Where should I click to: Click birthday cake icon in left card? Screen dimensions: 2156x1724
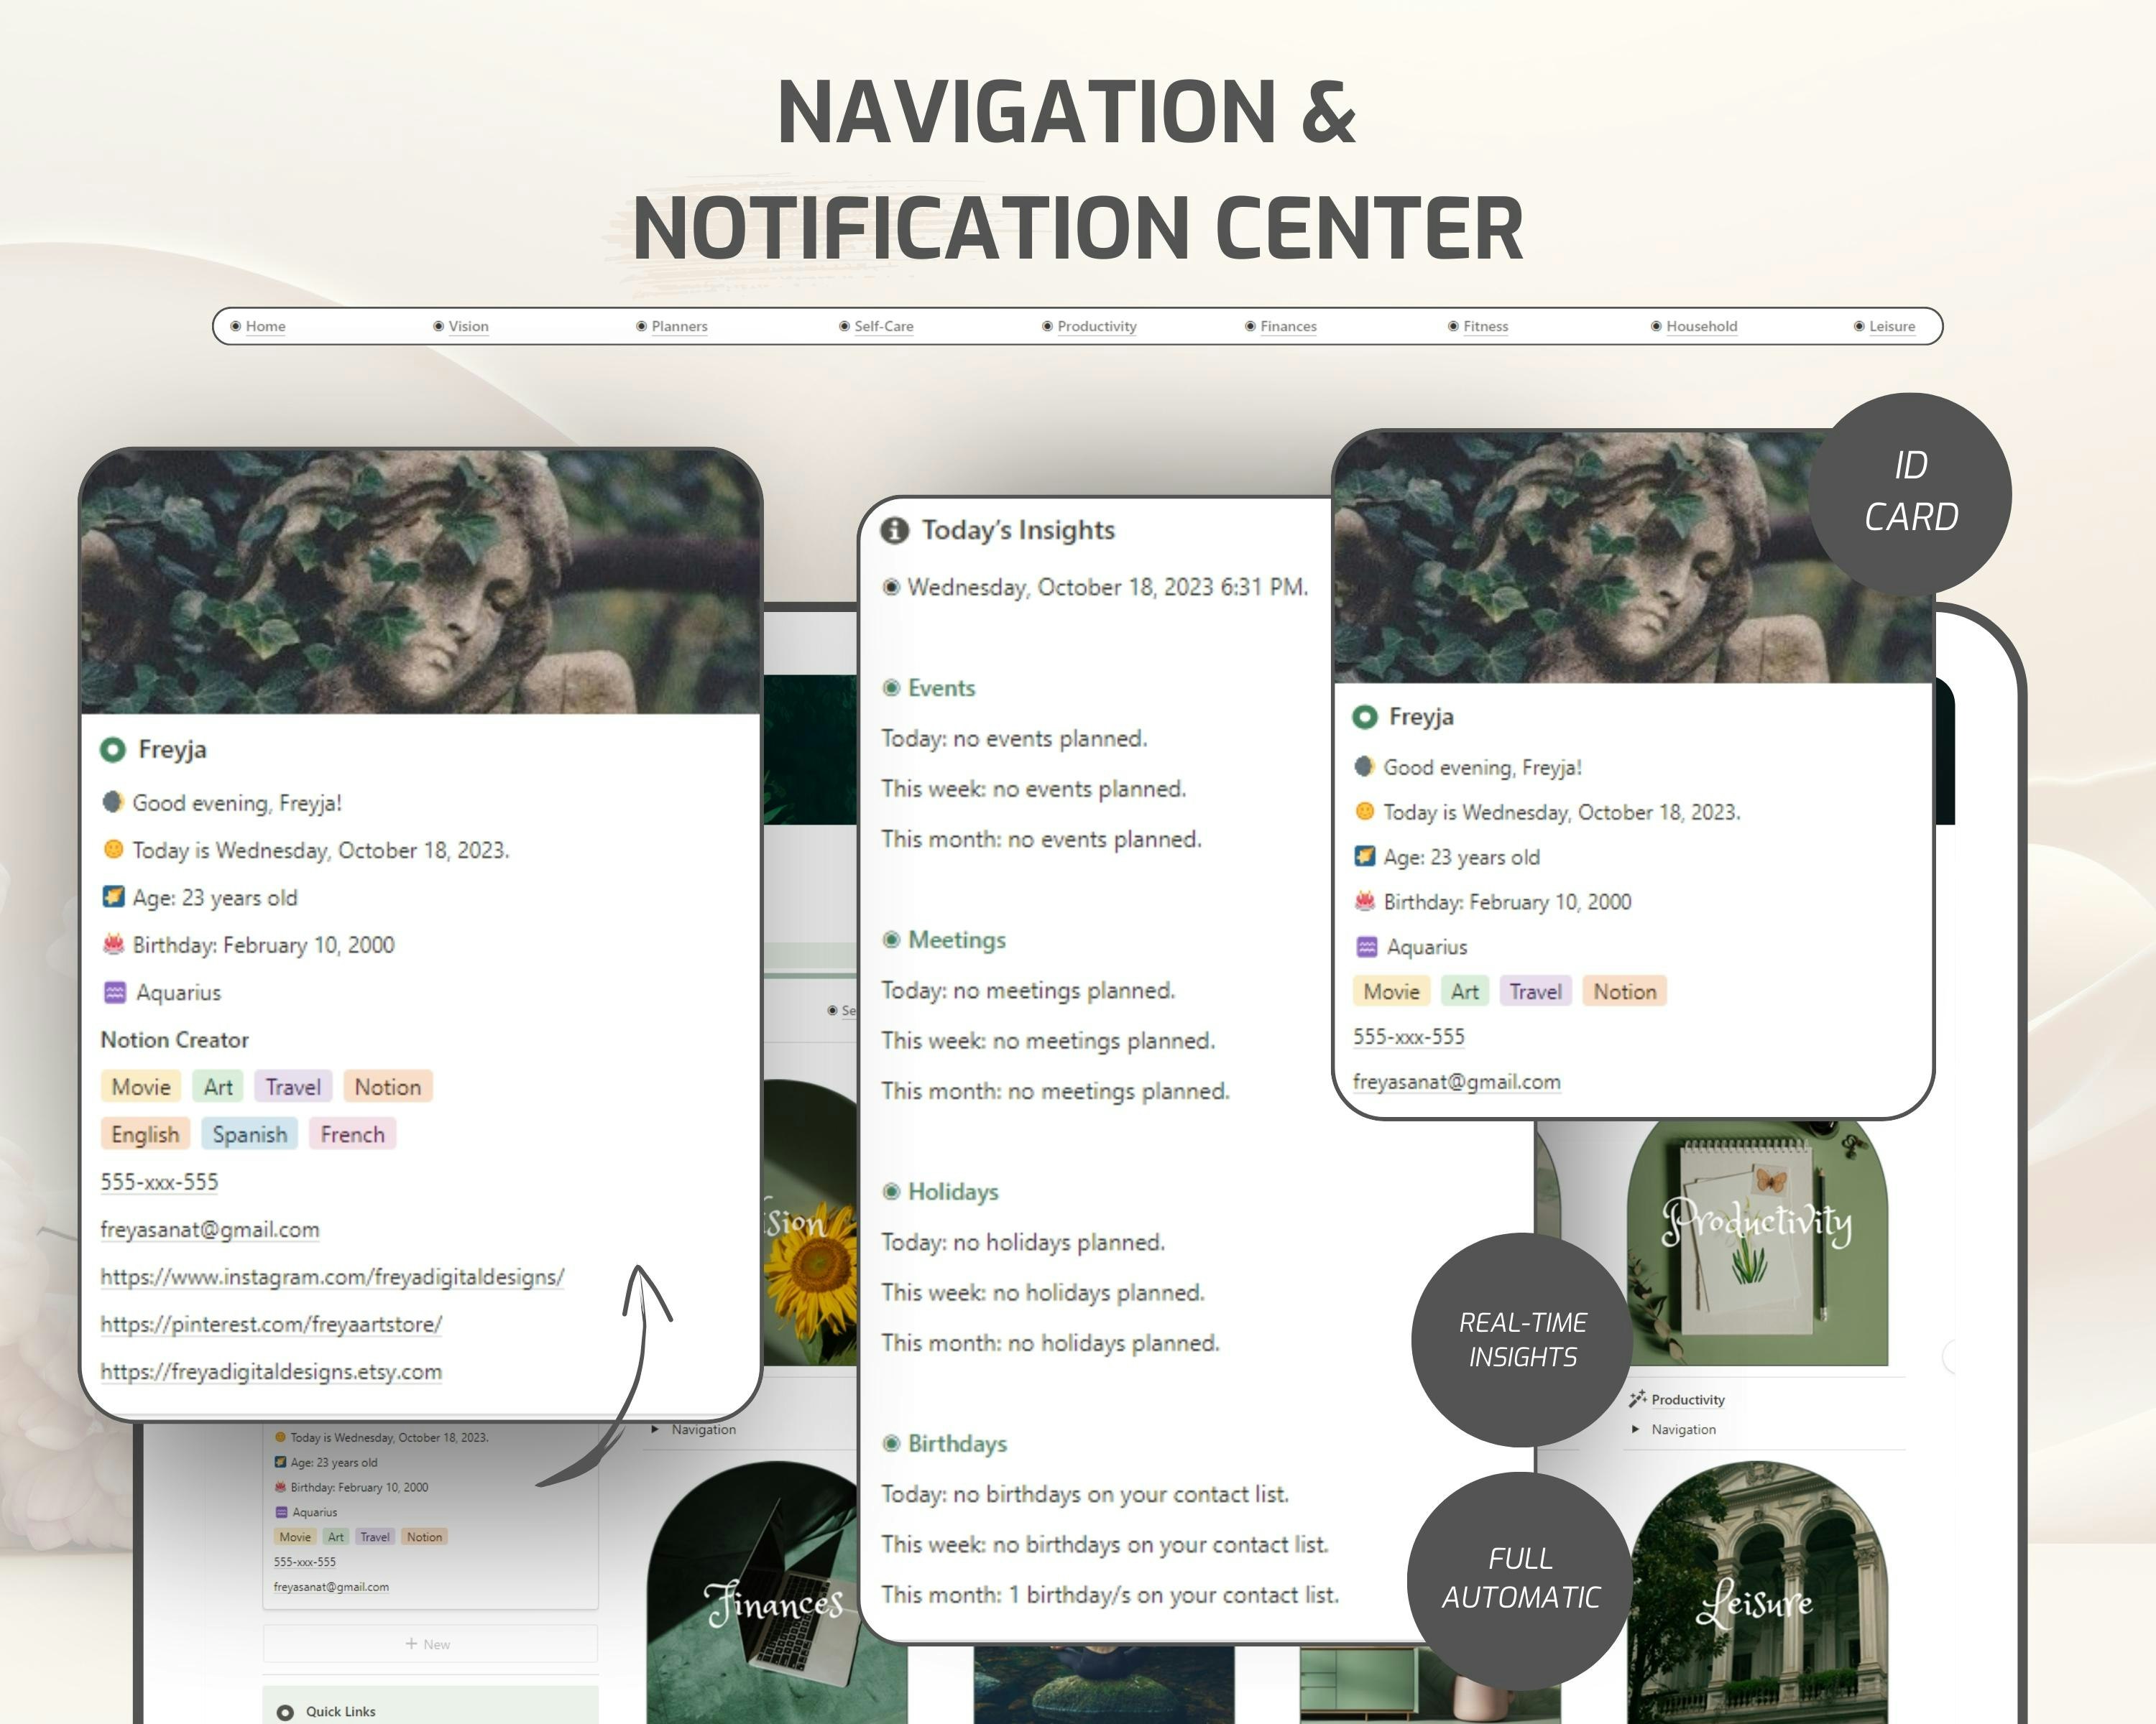coord(113,943)
